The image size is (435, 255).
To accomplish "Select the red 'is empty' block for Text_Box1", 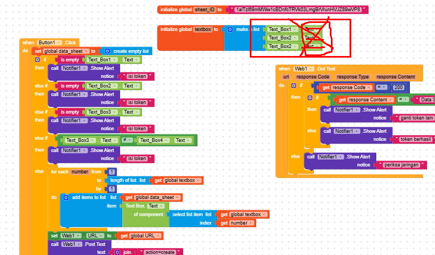I will (x=69, y=60).
